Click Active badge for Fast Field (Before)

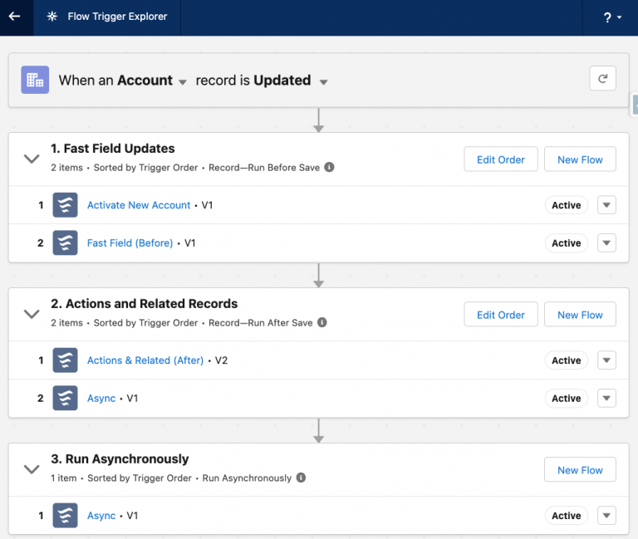coord(567,243)
